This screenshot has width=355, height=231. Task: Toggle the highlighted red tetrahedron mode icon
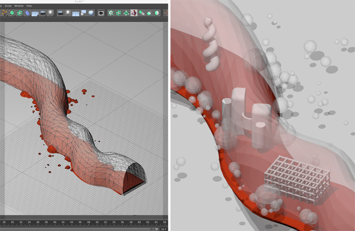[134, 13]
